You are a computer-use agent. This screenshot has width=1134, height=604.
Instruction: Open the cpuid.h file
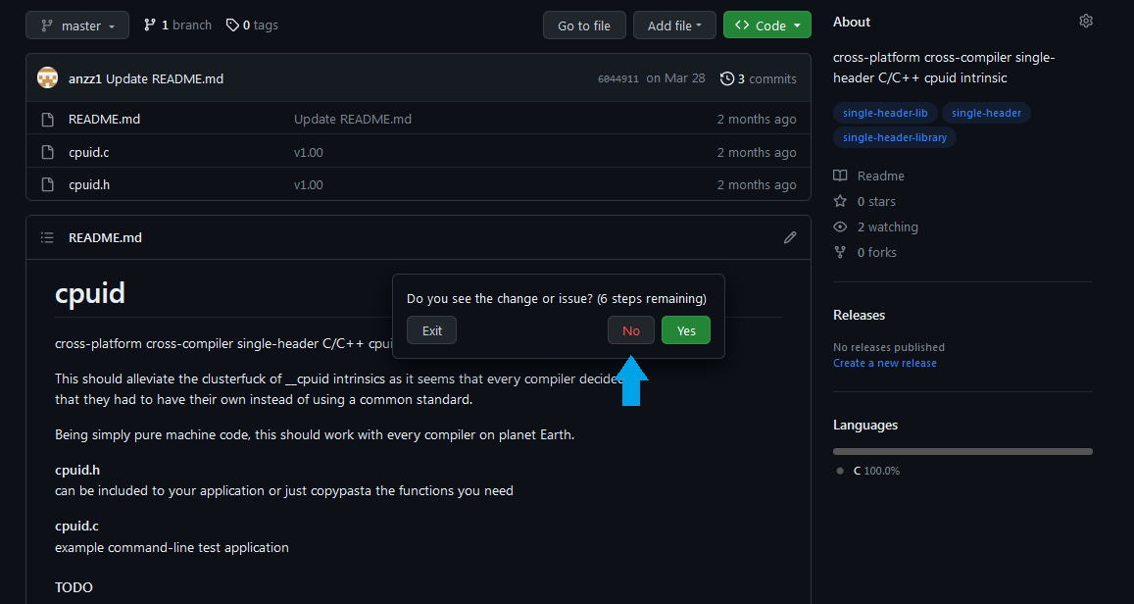coord(89,185)
